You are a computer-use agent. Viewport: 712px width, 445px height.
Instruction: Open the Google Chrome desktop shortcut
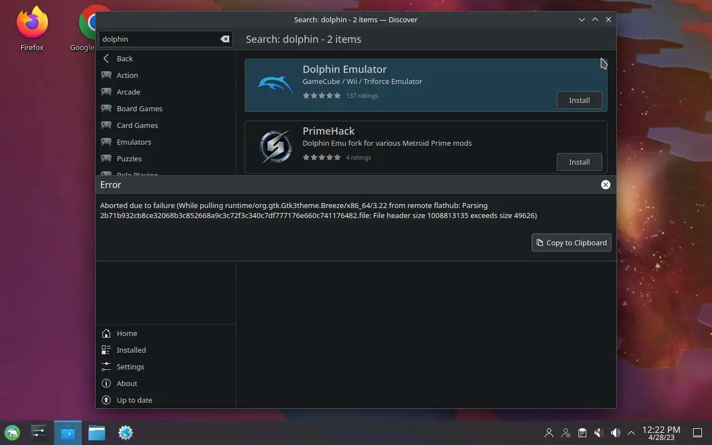pos(88,28)
